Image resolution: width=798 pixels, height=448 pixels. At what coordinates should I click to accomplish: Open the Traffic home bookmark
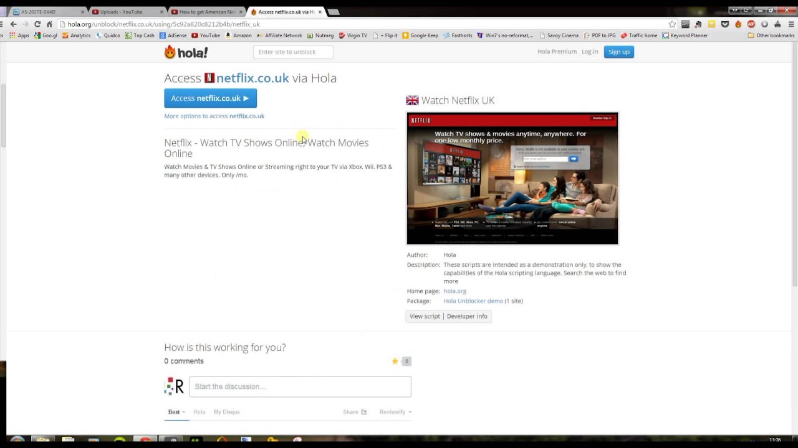pyautogui.click(x=639, y=35)
